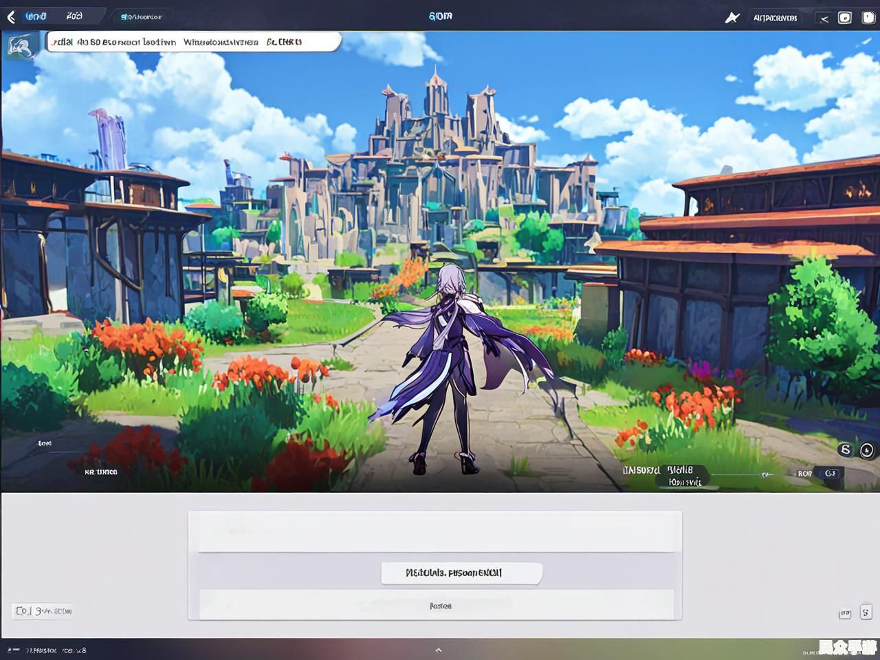
Task: Click the status text at the bottom-left of the bar
Action: pyautogui.click(x=56, y=650)
